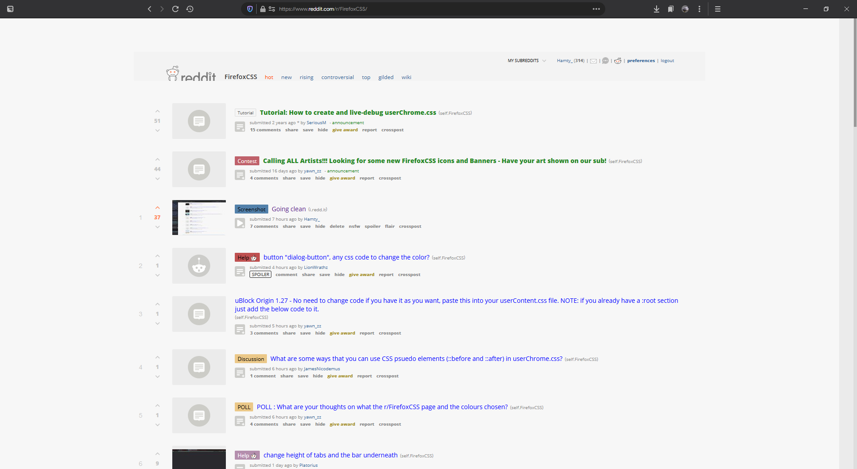This screenshot has width=857, height=469.
Task: Switch to the top tab
Action: (366, 77)
